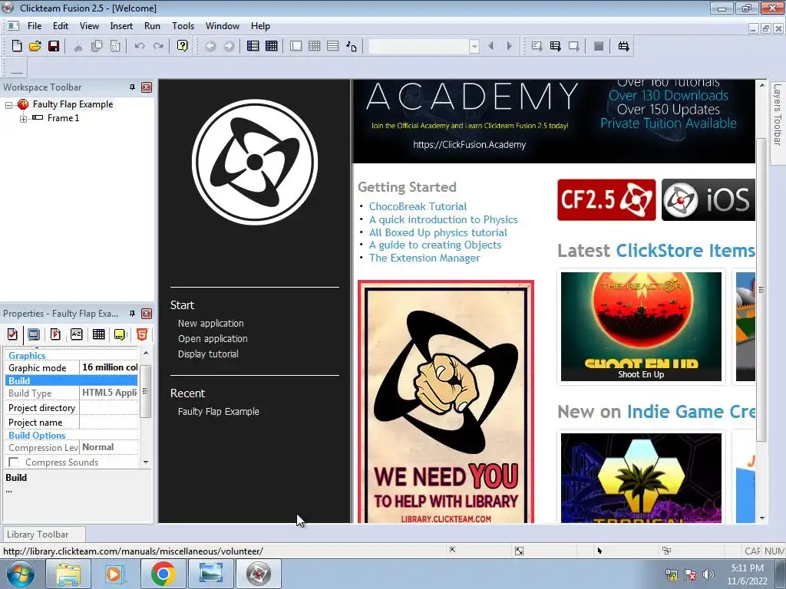Screen dimensions: 786x589
Task: Click the Shoot En Up store thumbnail
Action: [x=641, y=327]
